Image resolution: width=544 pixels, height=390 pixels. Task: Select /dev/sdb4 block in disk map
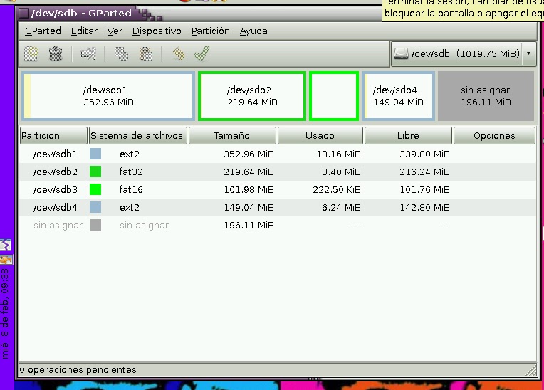398,96
